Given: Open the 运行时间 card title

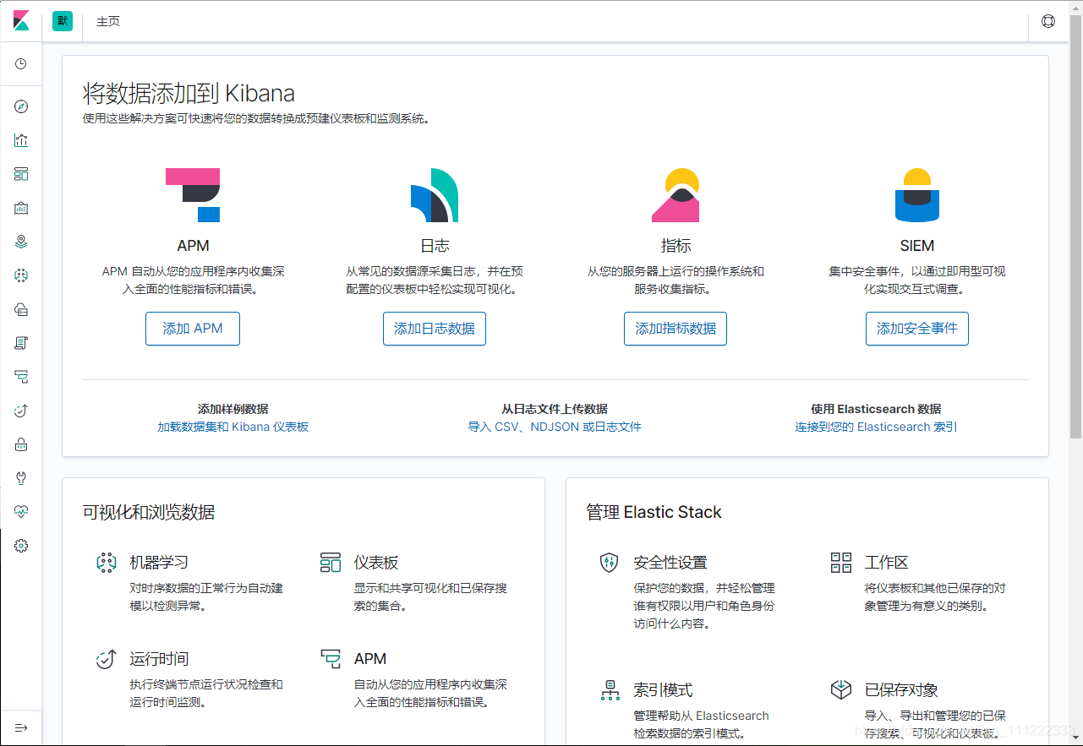Looking at the screenshot, I should [x=159, y=659].
